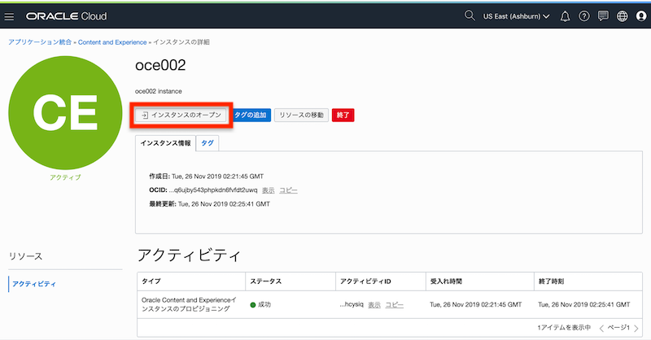Select the インスタンス情報 tab
This screenshot has height=340, width=651.
[x=166, y=142]
